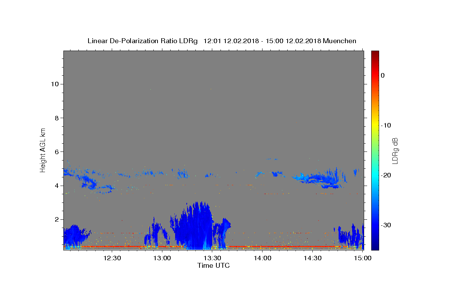Click the dark blue bottom of the colorbar
Screen dimensions: 450x300
click(375, 246)
